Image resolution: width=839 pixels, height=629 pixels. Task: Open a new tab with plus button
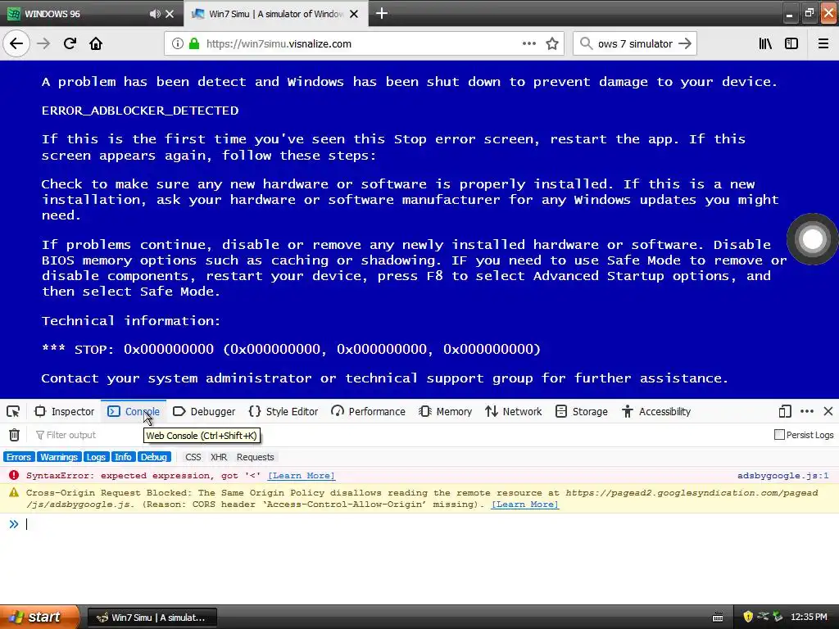(382, 13)
